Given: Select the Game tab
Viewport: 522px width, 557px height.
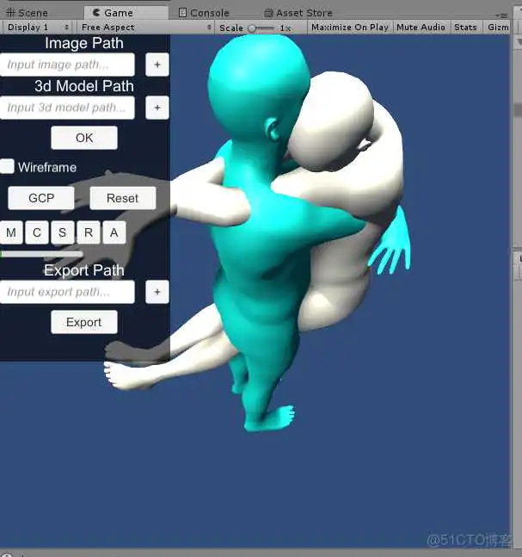Looking at the screenshot, I should (126, 13).
